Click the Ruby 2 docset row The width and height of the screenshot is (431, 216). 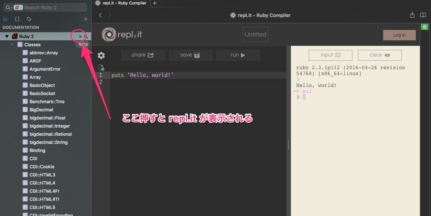coord(45,36)
